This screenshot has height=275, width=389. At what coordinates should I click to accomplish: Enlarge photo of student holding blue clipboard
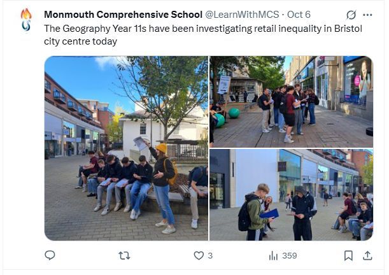coord(291,195)
